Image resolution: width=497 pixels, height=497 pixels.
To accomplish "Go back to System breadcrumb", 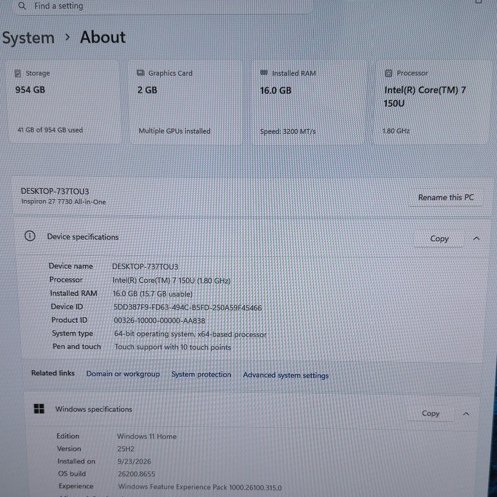I will pyautogui.click(x=28, y=38).
